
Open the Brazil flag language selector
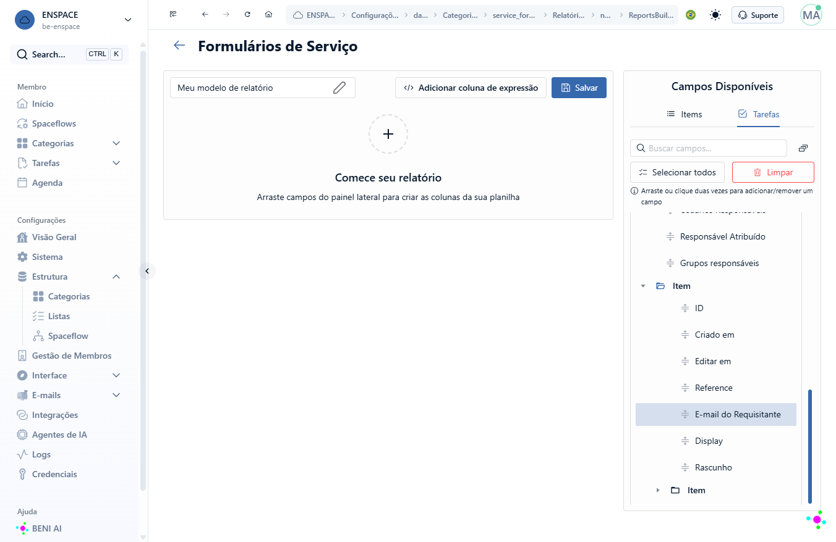click(x=691, y=15)
